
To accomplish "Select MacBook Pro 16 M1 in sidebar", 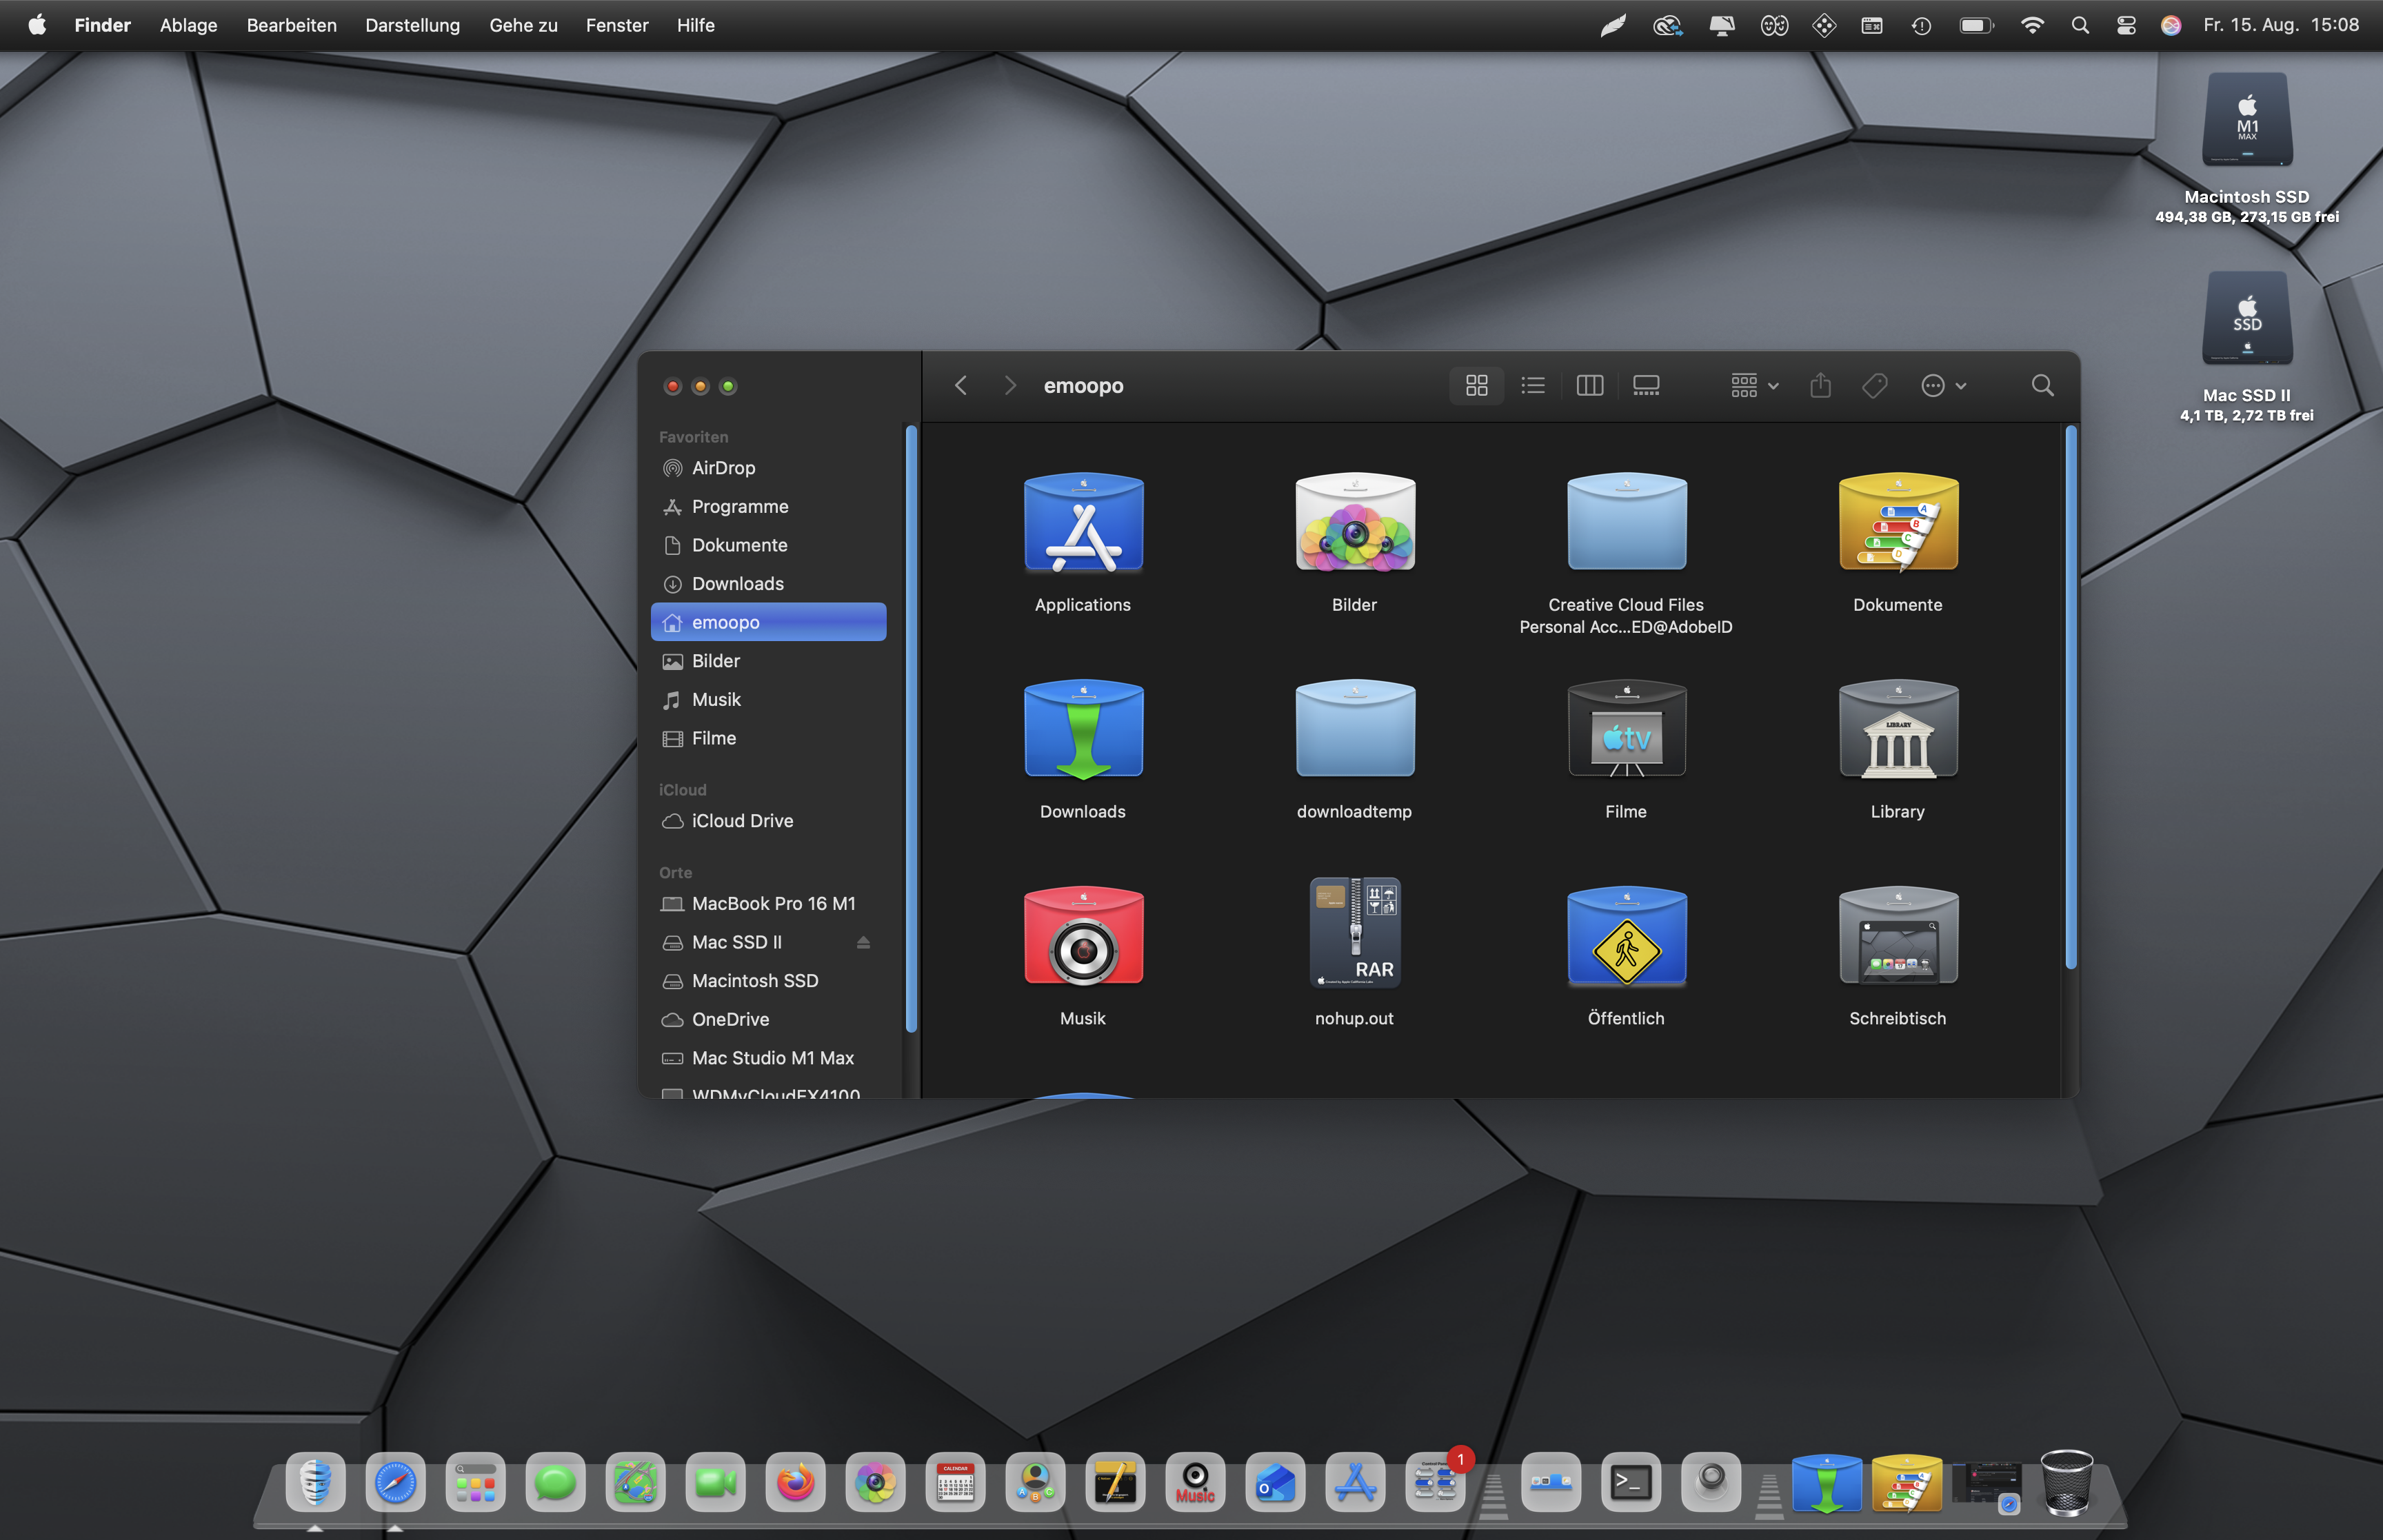I will coord(768,904).
